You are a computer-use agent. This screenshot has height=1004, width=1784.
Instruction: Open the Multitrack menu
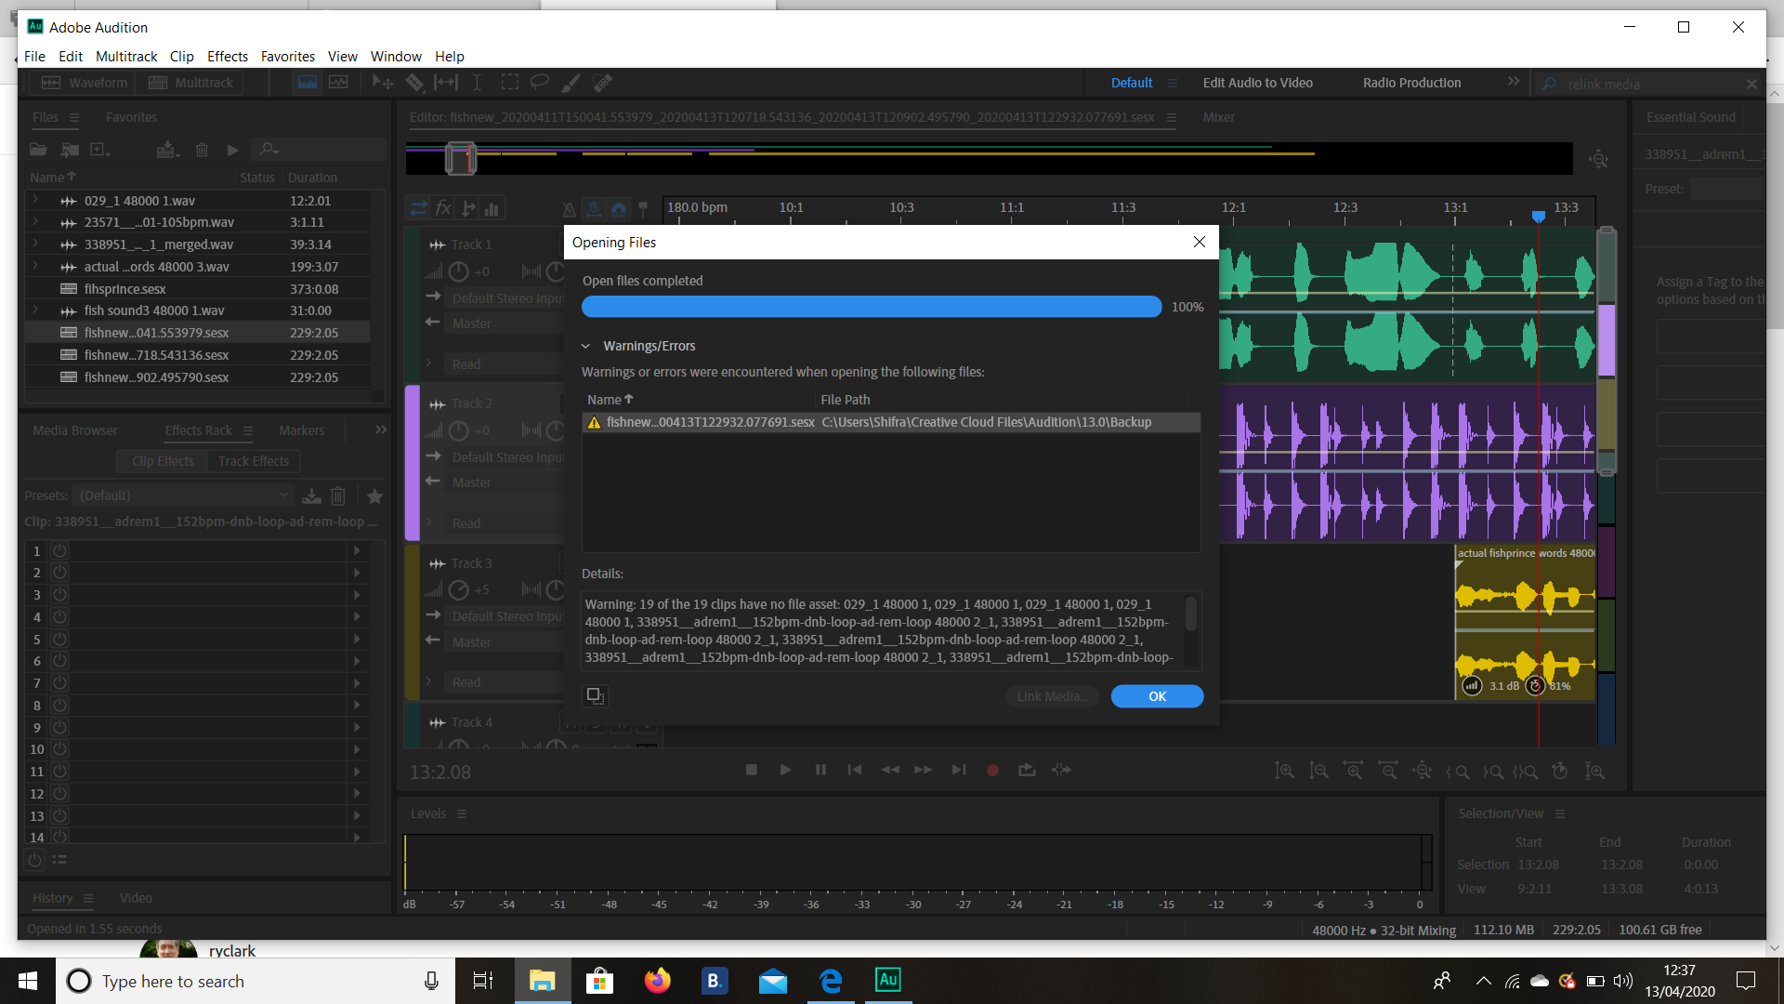(126, 56)
